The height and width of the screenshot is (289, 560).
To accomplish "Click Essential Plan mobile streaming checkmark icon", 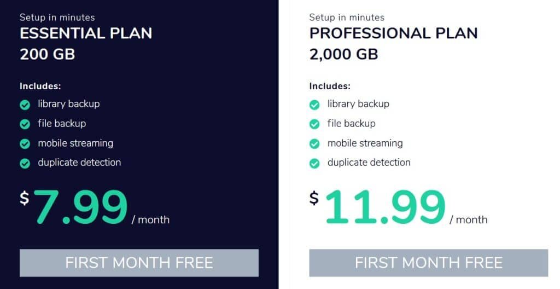I will [25, 144].
